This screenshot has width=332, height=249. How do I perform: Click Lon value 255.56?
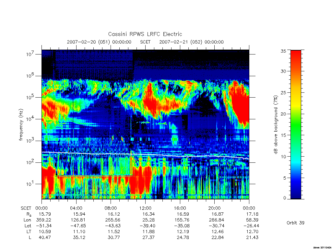tap(113, 220)
